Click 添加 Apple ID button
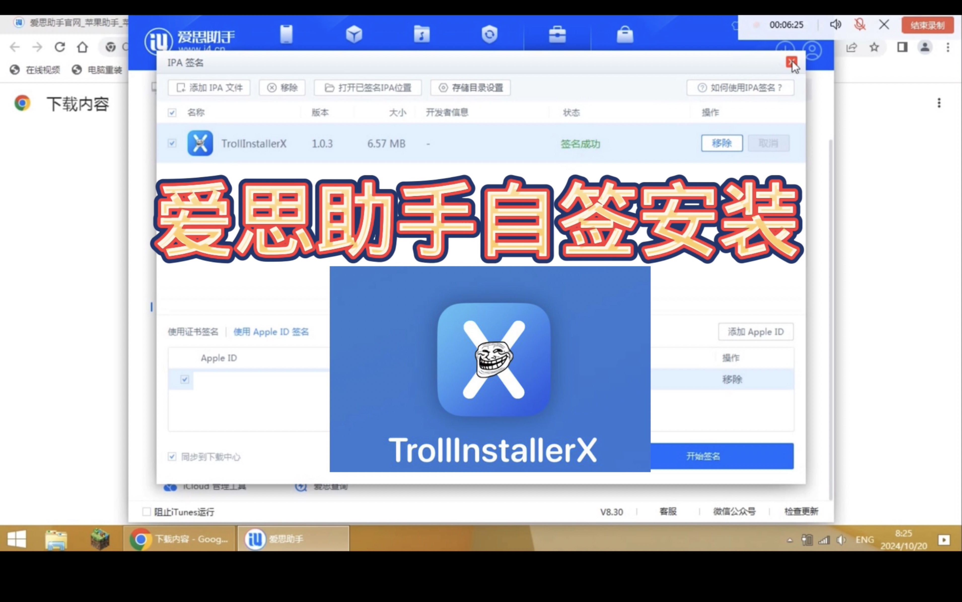The height and width of the screenshot is (602, 962). click(756, 332)
